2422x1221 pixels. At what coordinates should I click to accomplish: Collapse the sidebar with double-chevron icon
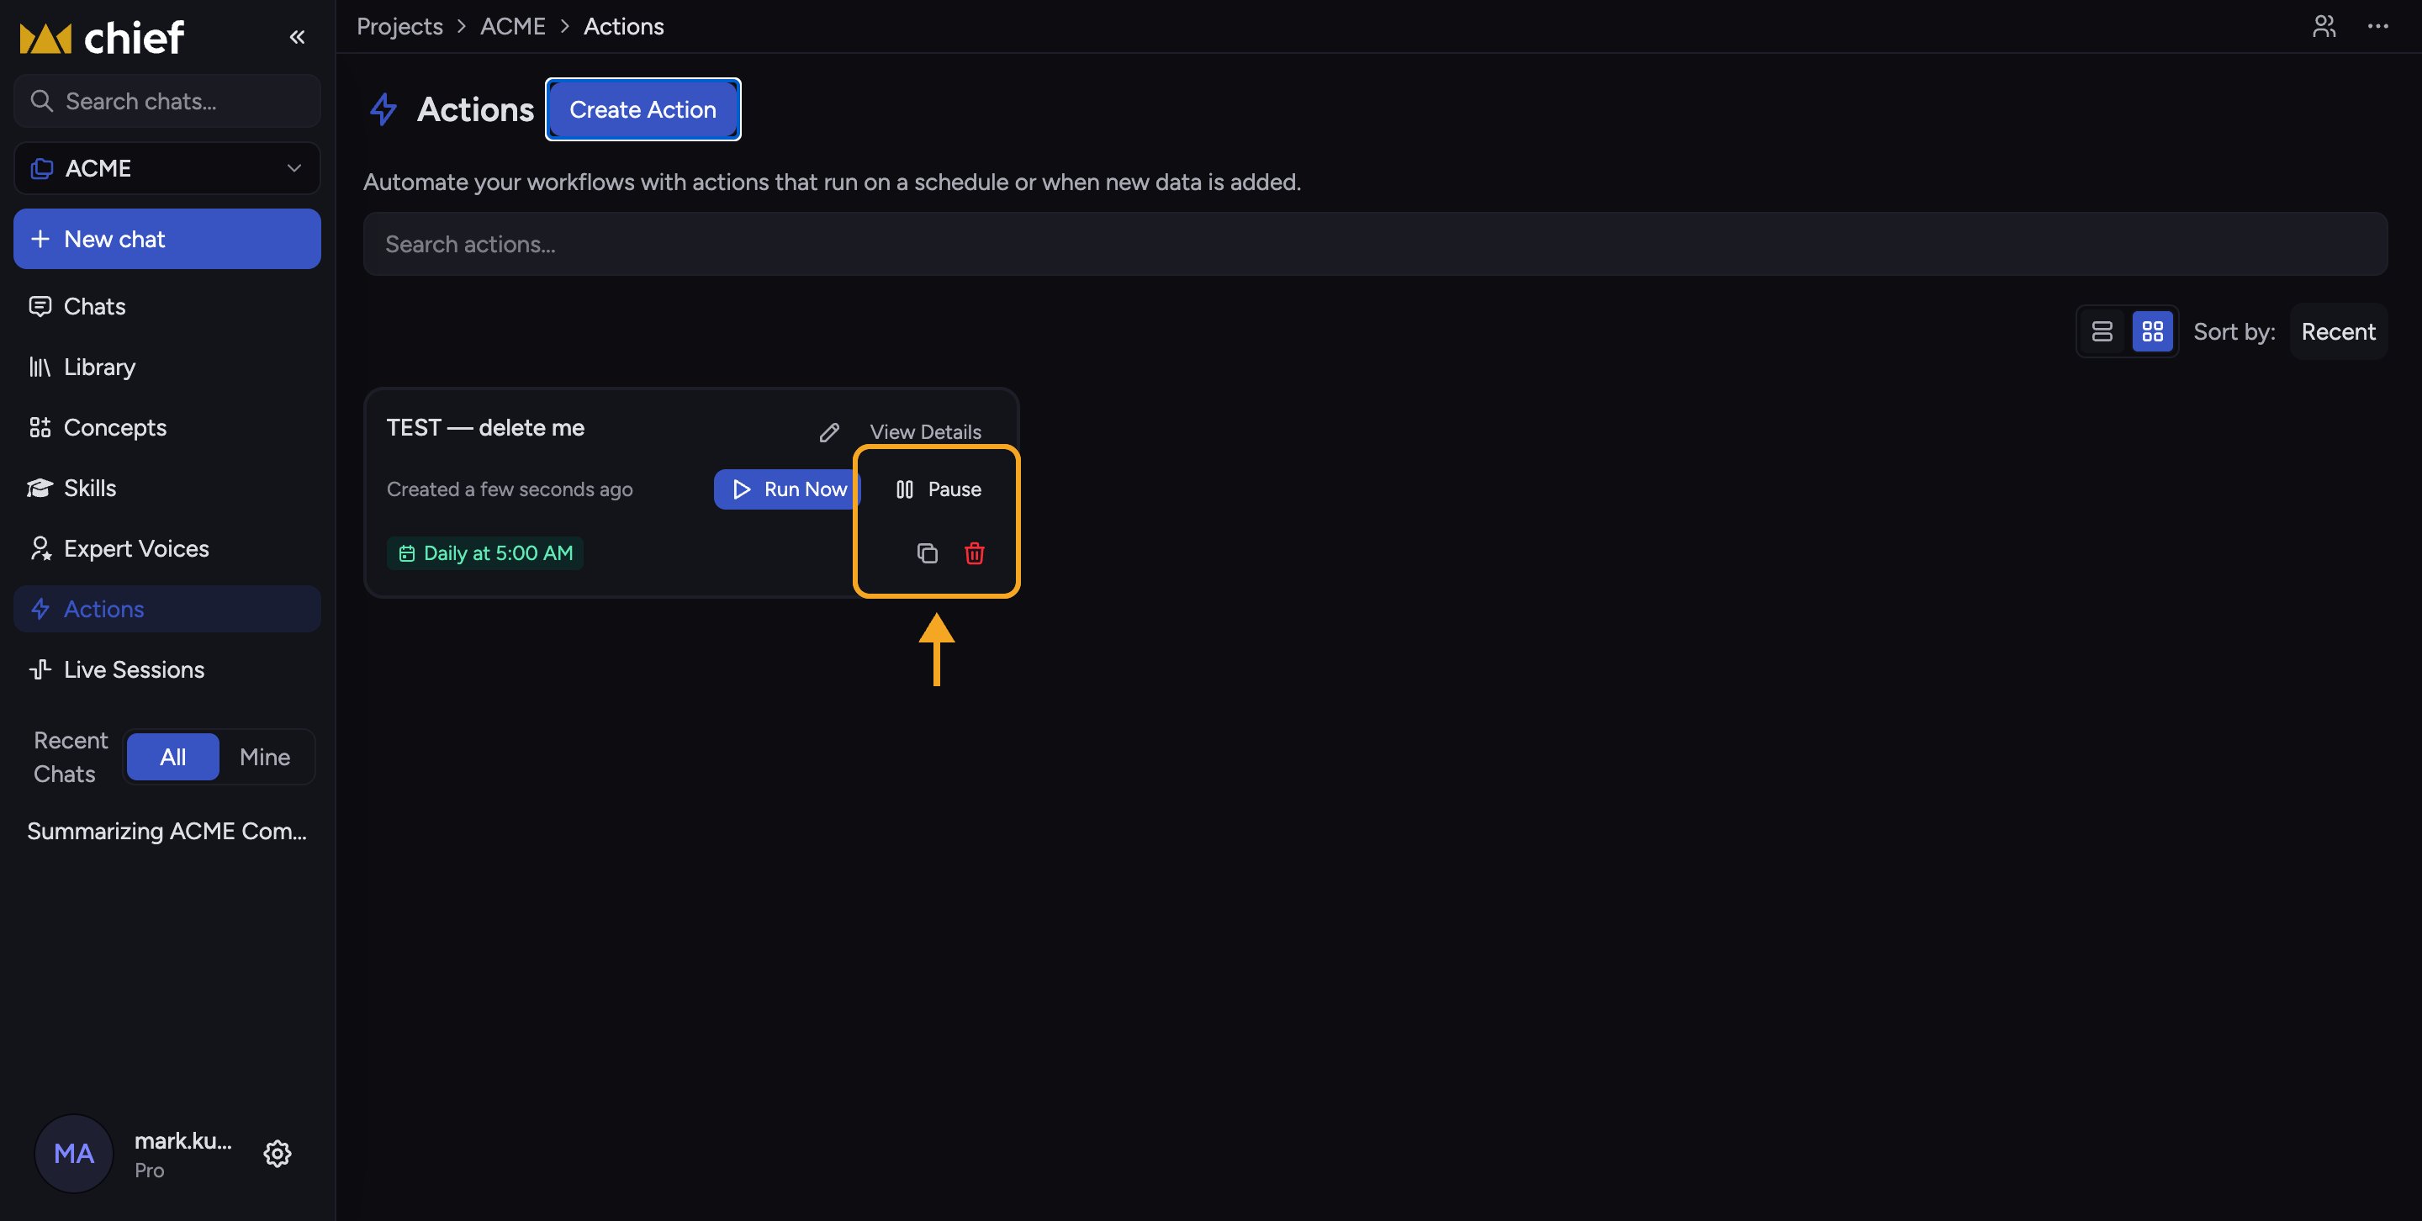tap(297, 38)
